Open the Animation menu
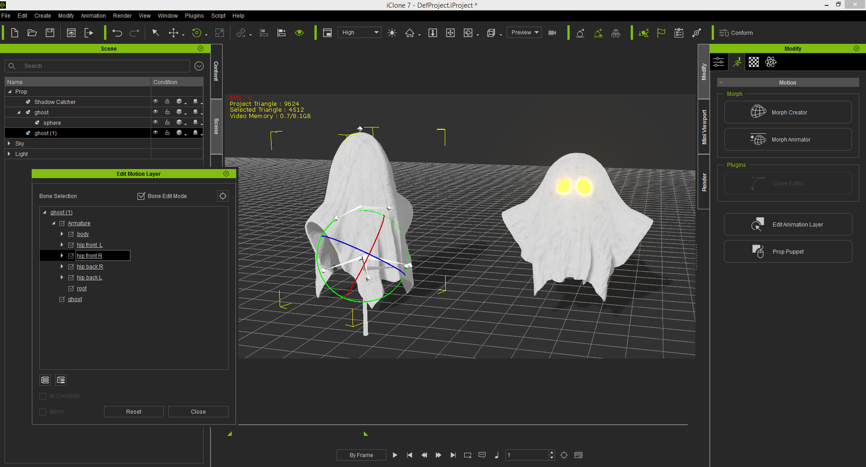Screen dimensions: 866x467 pos(93,15)
